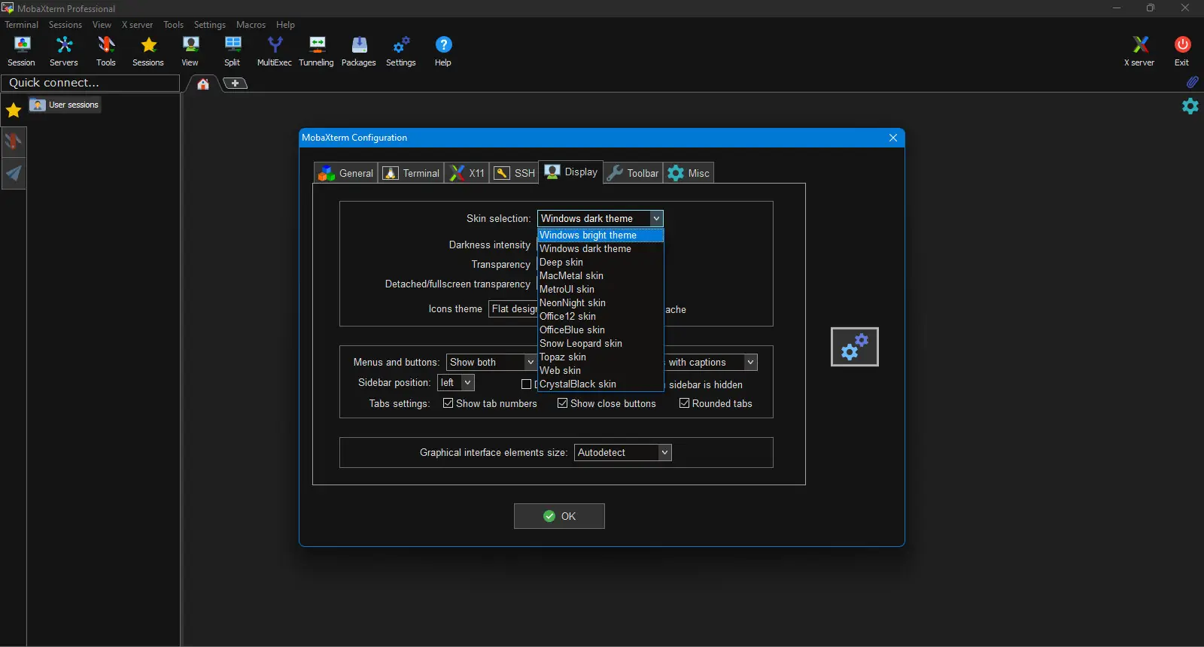Click the large gears button right of the settings
The height and width of the screenshot is (647, 1204).
click(855, 347)
